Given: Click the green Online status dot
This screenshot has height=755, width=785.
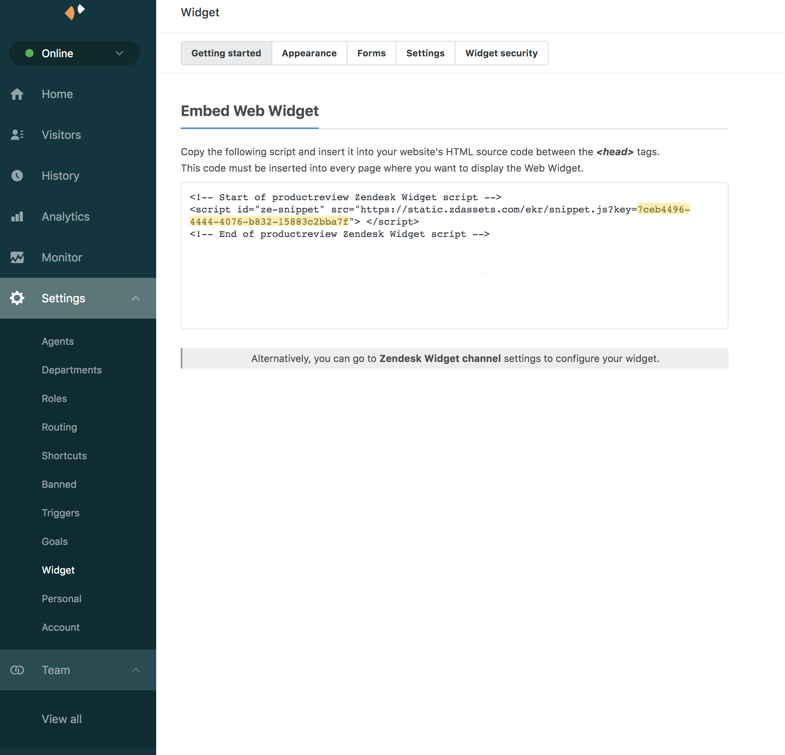Looking at the screenshot, I should 29,53.
